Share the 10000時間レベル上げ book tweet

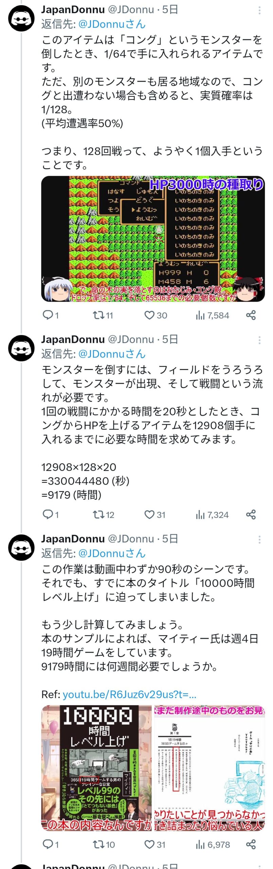pos(251,844)
